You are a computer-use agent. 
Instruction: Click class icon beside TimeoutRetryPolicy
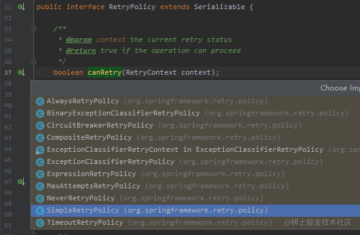pyautogui.click(x=40, y=223)
